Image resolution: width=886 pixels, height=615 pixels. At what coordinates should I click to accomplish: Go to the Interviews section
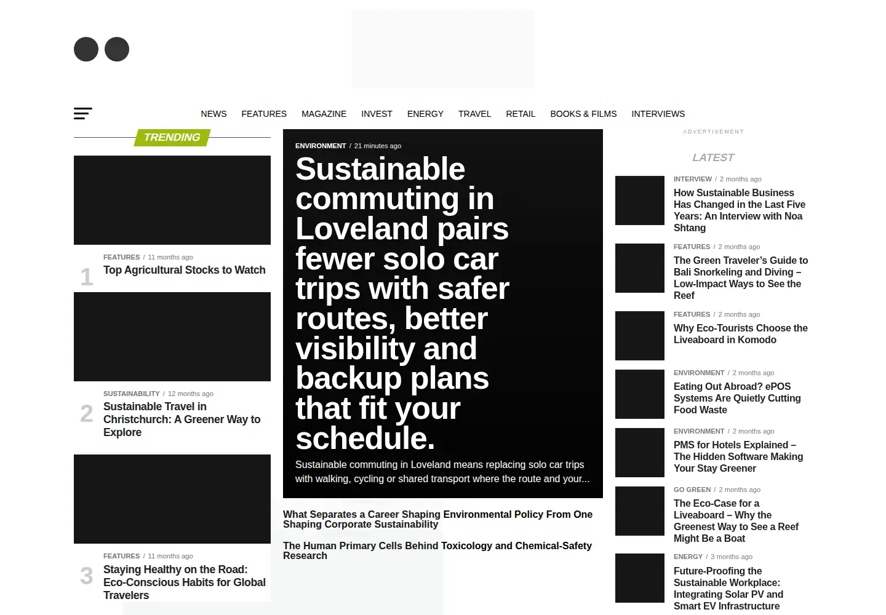[x=658, y=114]
